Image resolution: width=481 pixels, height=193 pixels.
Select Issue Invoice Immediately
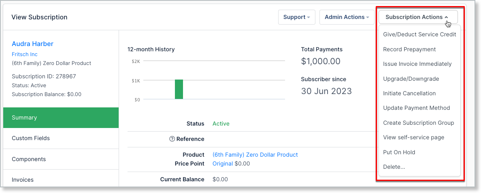(x=417, y=64)
